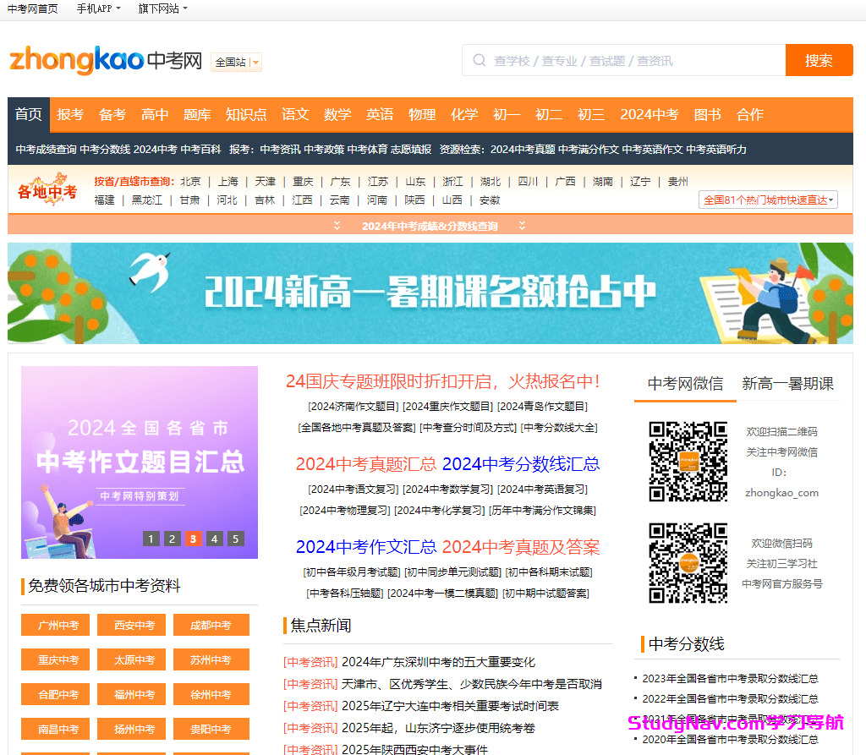Select 数学 in the main navigation
The width and height of the screenshot is (866, 755).
click(337, 114)
